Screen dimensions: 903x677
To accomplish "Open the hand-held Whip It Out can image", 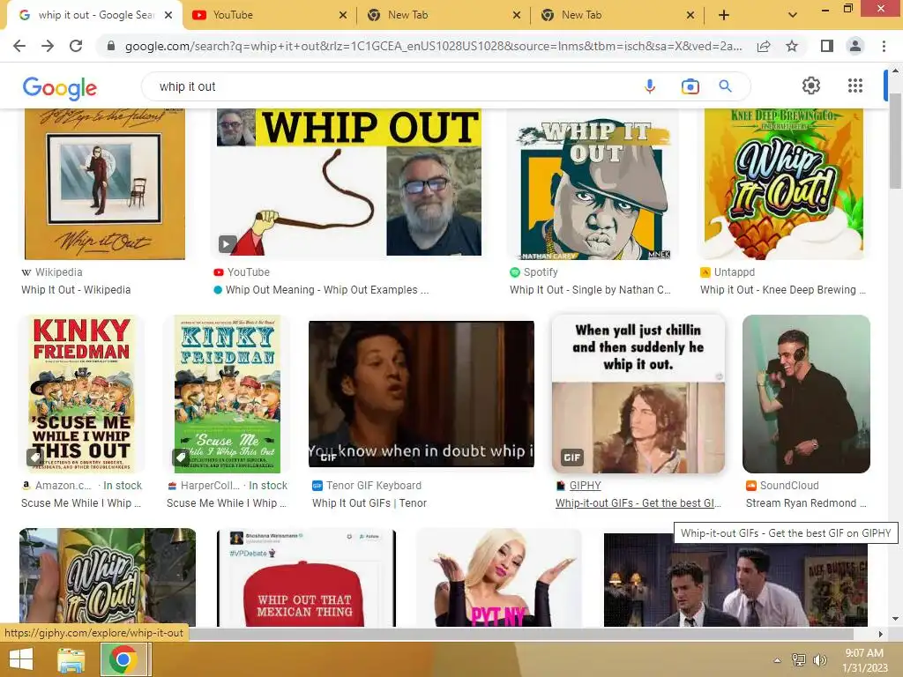I will 107,577.
